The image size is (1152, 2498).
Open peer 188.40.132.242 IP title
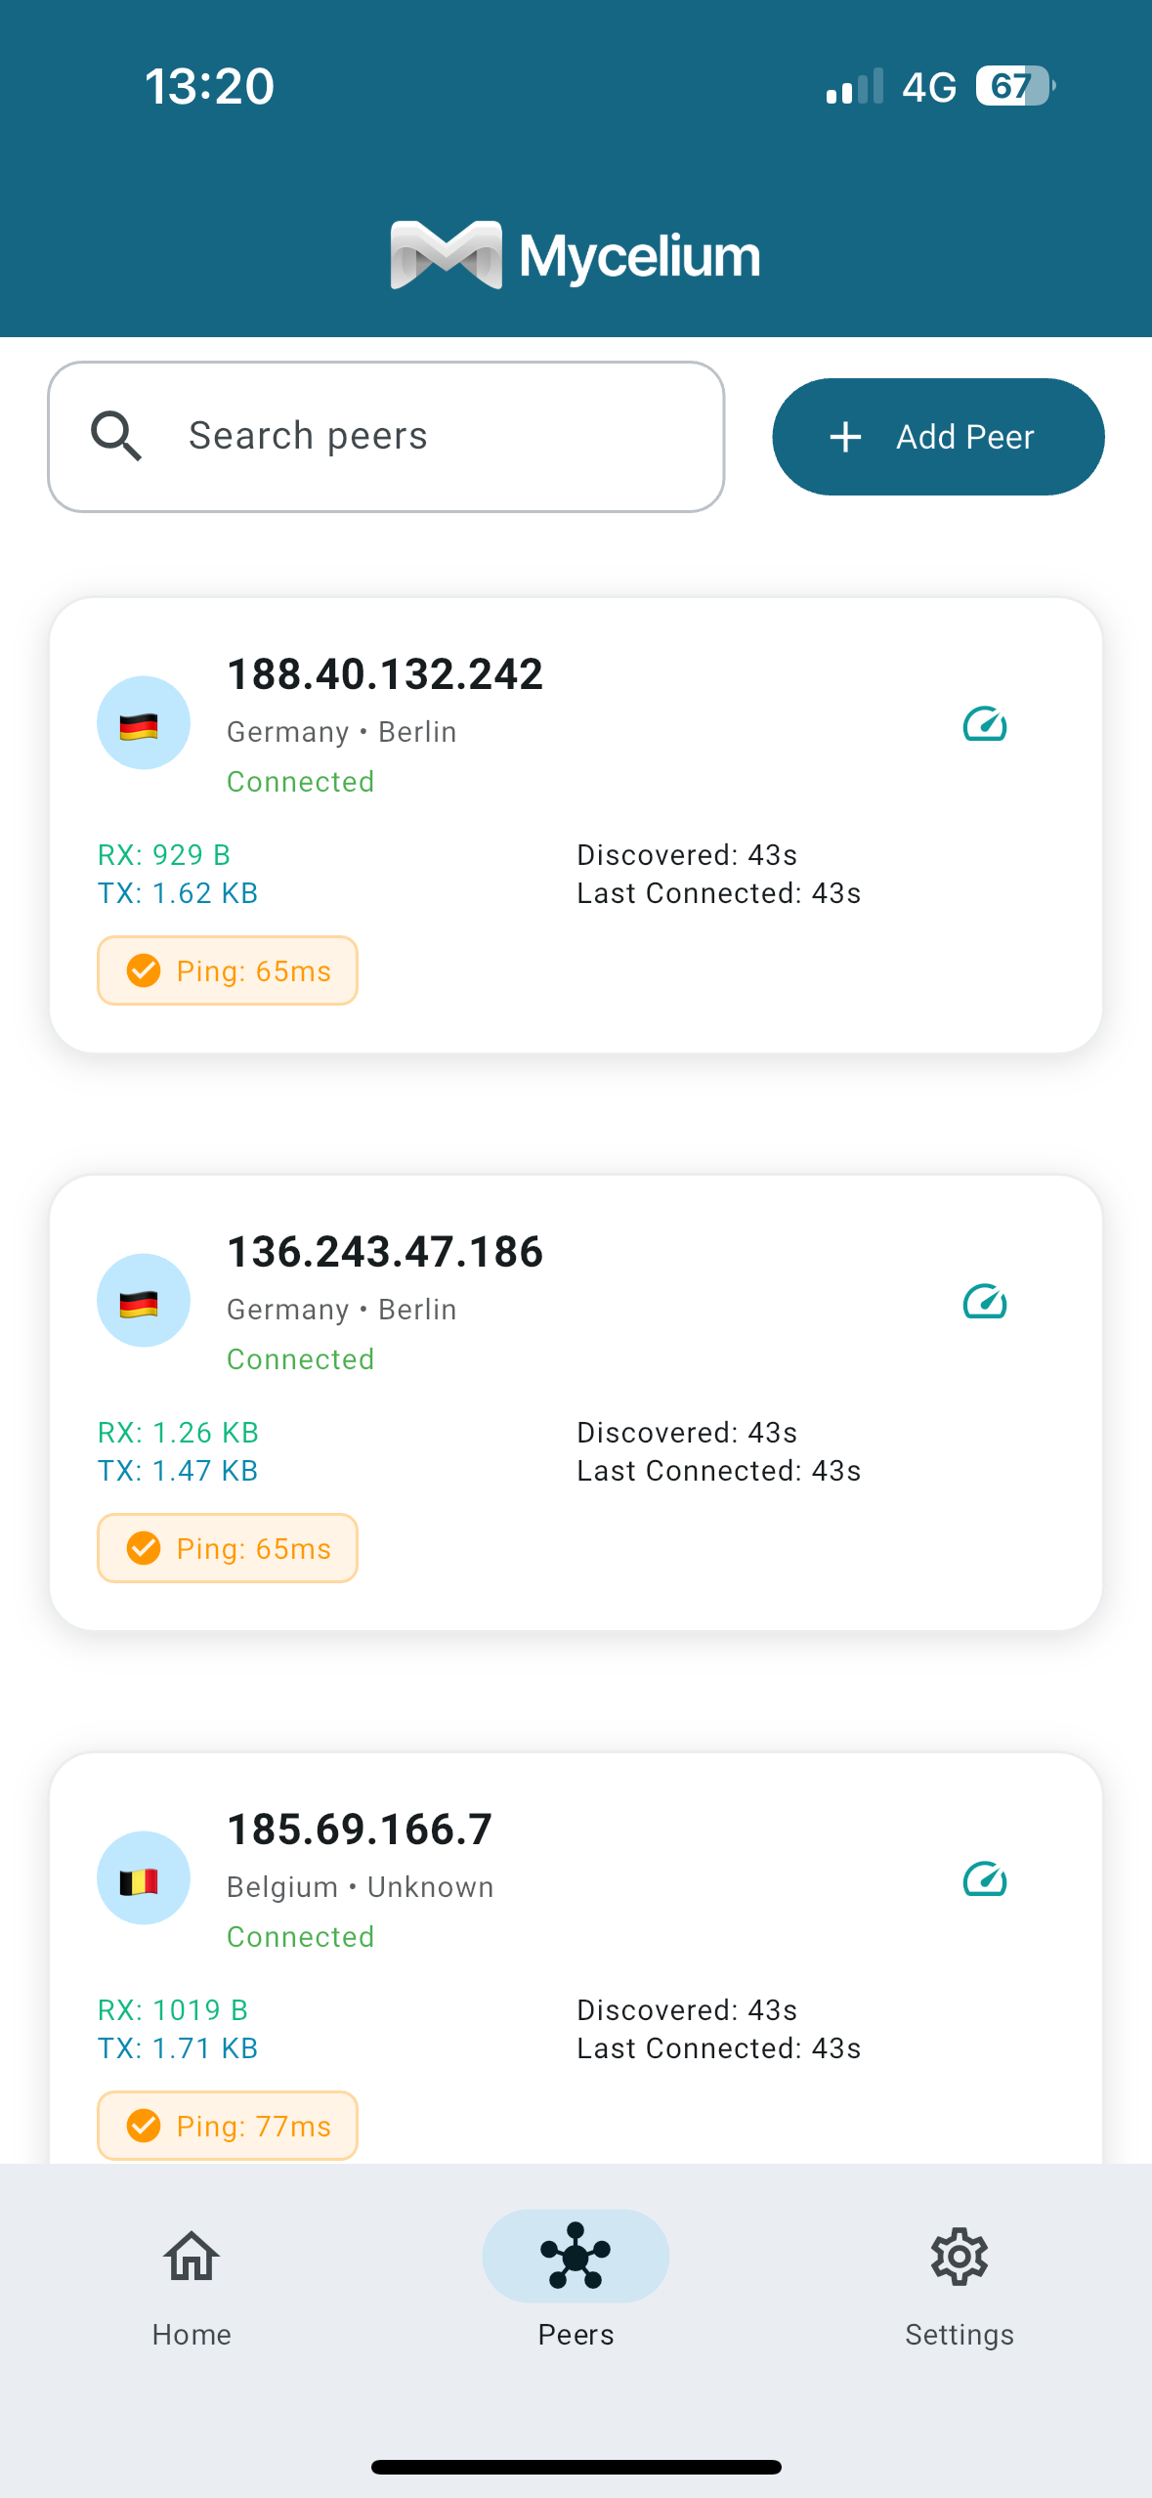pos(385,674)
